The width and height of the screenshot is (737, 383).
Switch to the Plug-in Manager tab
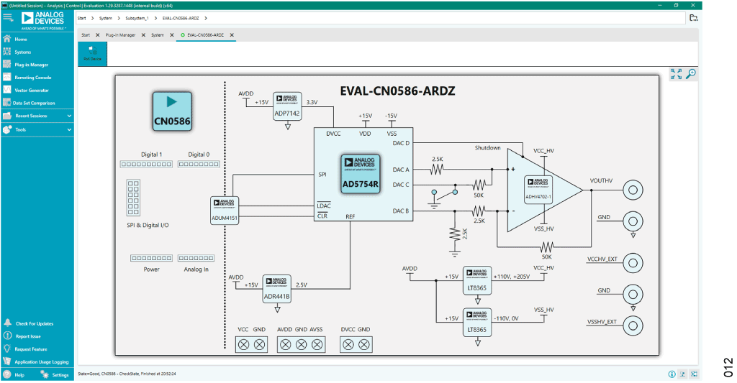tap(120, 35)
